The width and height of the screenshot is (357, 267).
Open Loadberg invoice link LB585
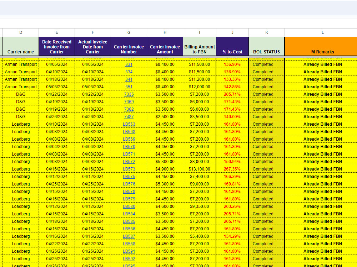tap(129, 221)
